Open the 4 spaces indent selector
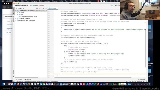160x90 pixels. (139, 81)
